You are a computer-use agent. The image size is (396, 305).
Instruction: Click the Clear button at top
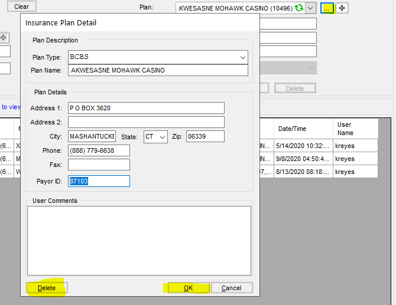click(22, 6)
